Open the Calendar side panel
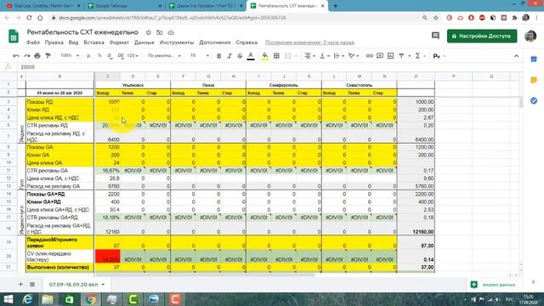This screenshot has height=306, width=544. 534,59
